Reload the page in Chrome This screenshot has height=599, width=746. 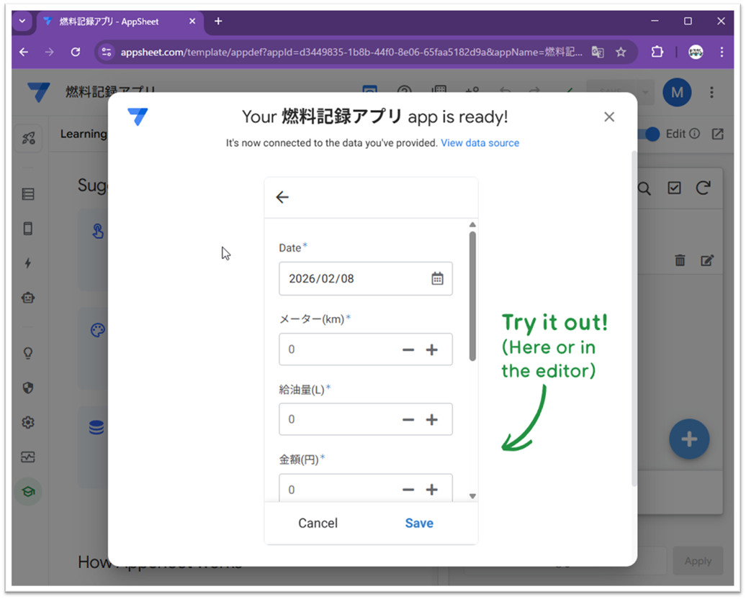tap(76, 52)
